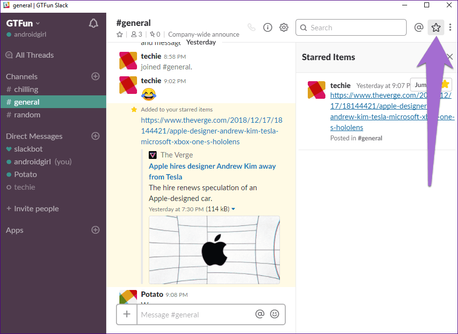This screenshot has width=458, height=334.
Task: Unstar the techie item in Starred Items
Action: tap(445, 85)
